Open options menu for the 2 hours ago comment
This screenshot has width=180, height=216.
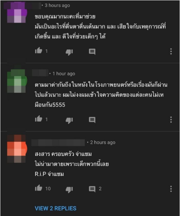(171, 189)
